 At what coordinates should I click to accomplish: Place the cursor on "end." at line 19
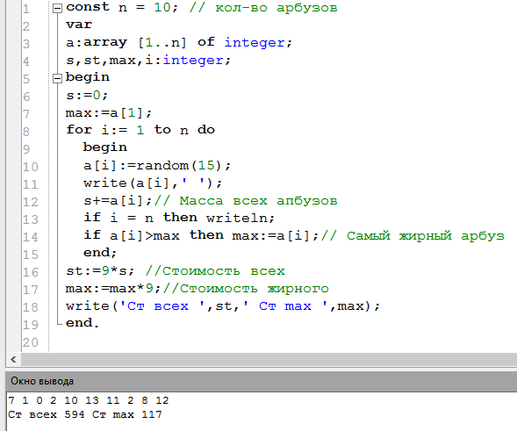point(83,323)
